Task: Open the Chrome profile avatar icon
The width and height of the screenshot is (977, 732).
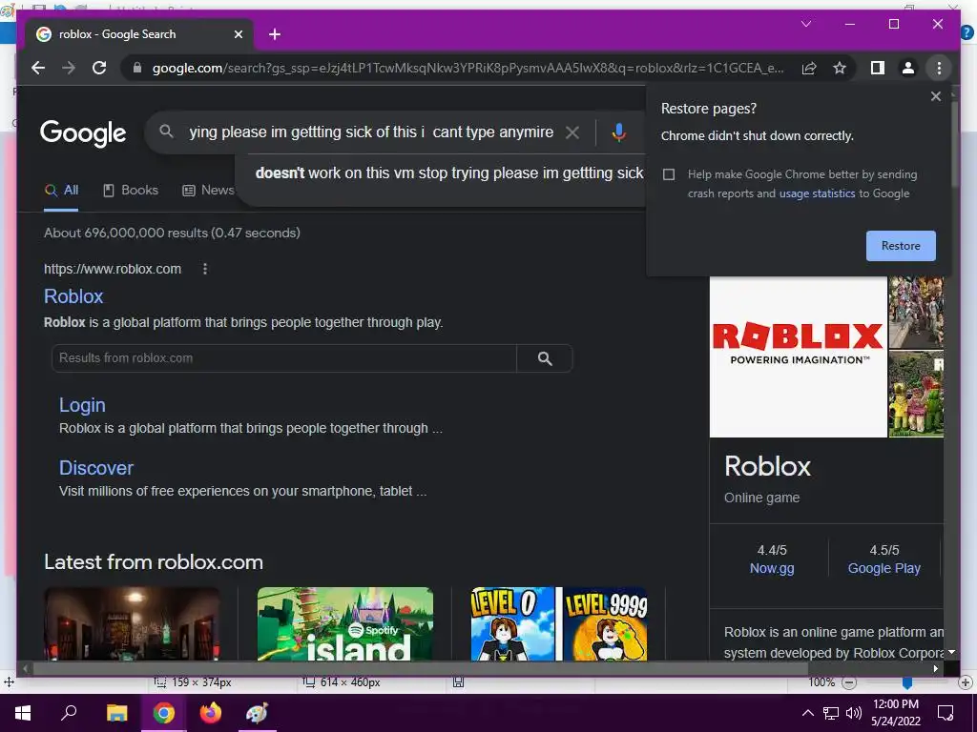Action: pos(908,68)
